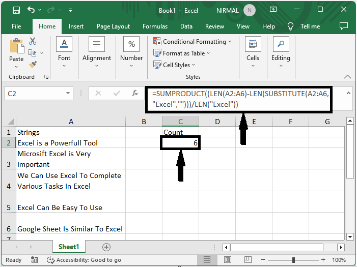The height and width of the screenshot is (267, 357).
Task: Switch to Normal view icon
Action: [x=207, y=259]
